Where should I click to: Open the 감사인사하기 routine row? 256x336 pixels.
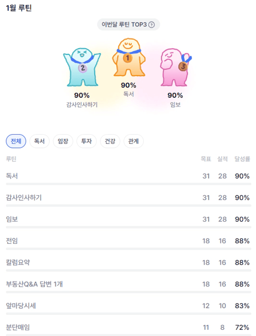click(x=24, y=198)
